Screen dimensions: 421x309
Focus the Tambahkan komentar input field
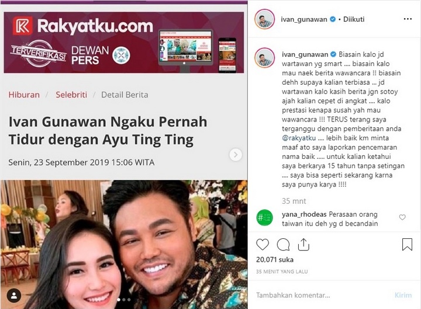pyautogui.click(x=322, y=296)
